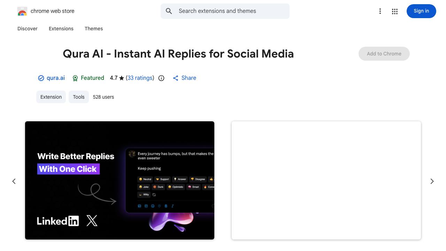The width and height of the screenshot is (446, 251).
Task: Click the Search extensions and themes field
Action: click(x=225, y=11)
